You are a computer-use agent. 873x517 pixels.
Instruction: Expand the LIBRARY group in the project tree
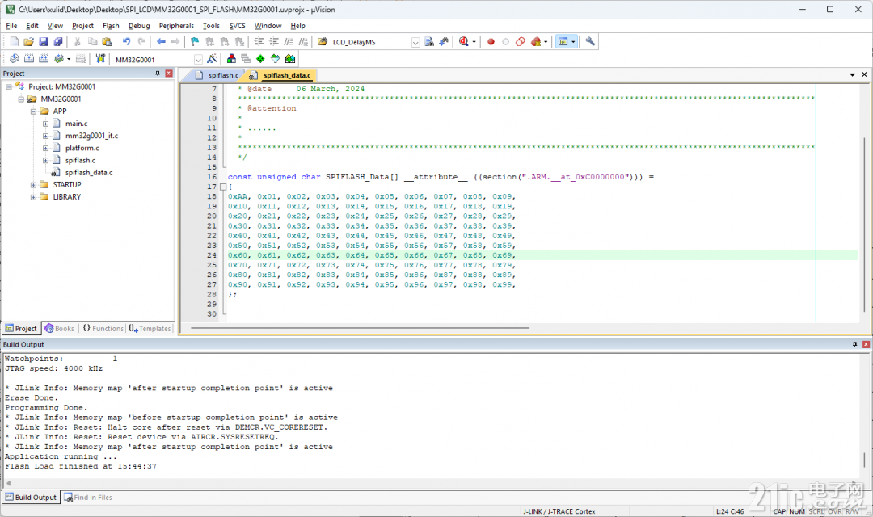[33, 197]
